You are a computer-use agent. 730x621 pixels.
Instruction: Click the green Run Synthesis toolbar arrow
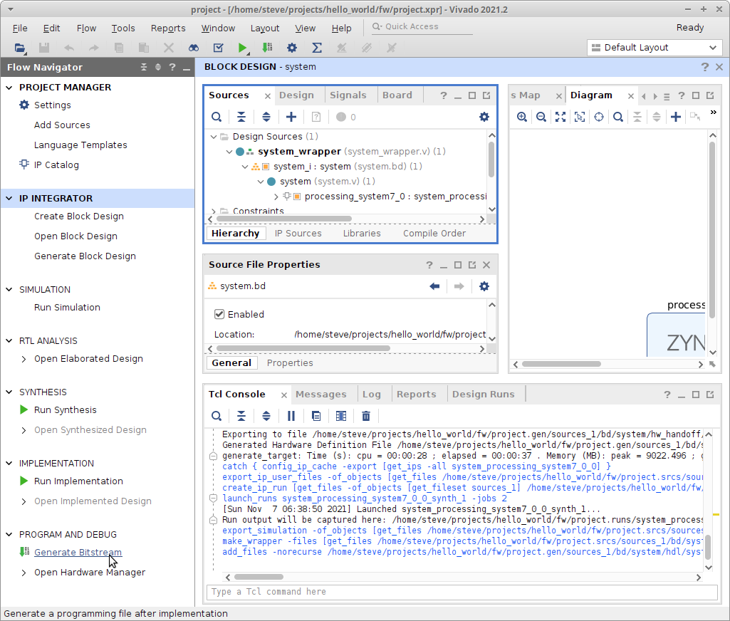click(x=242, y=48)
